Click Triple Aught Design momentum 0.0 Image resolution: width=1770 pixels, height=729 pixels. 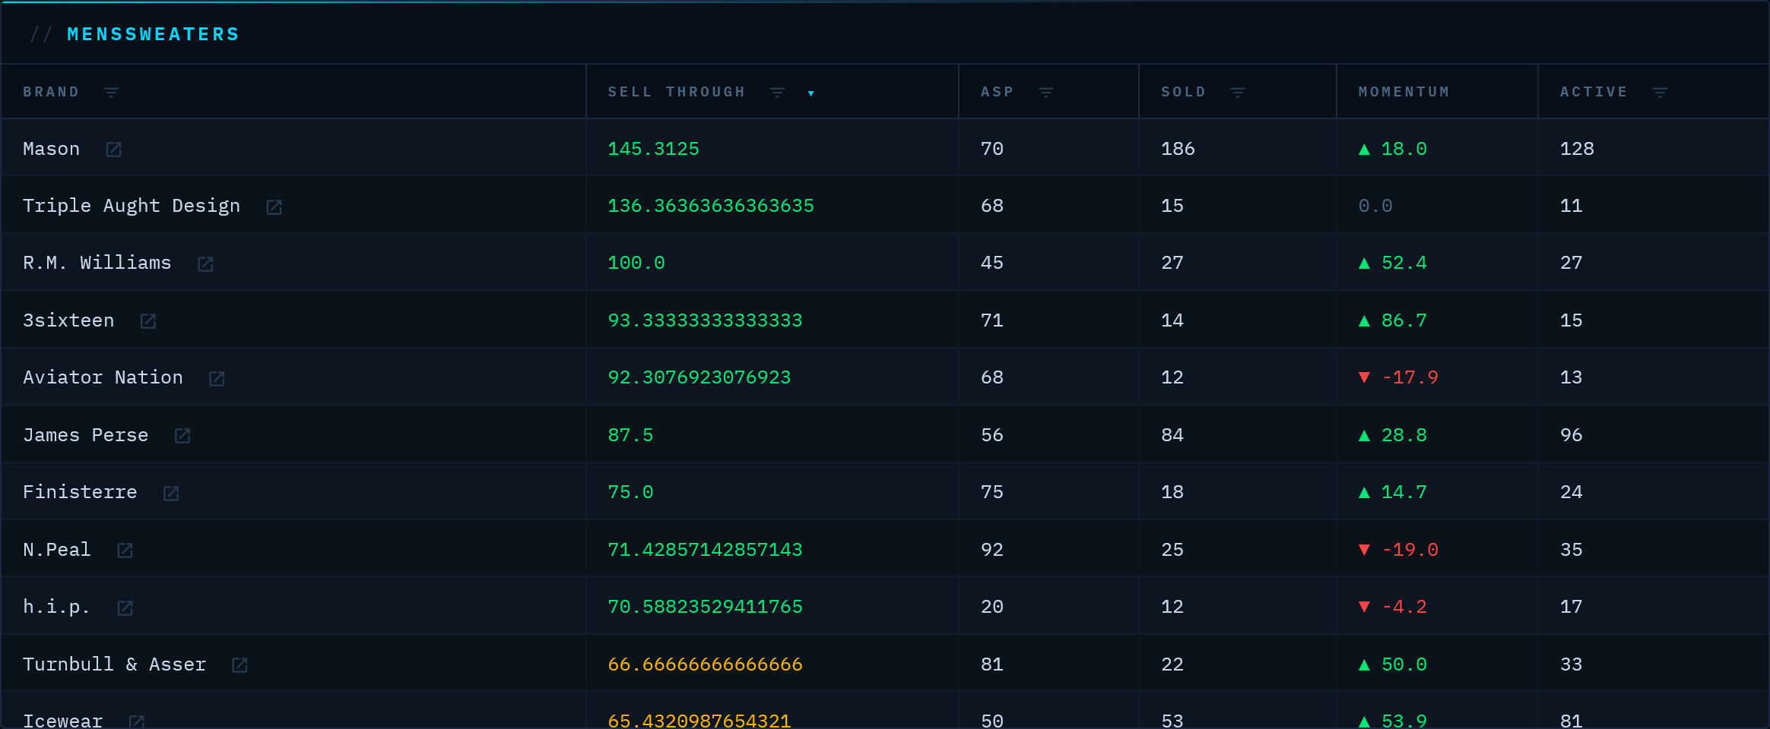point(1375,206)
